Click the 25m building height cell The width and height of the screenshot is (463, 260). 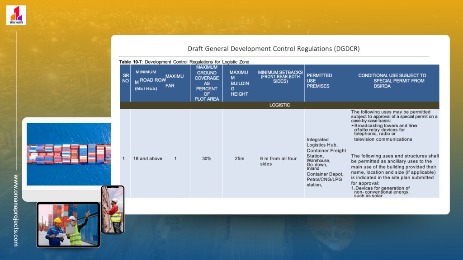click(239, 159)
